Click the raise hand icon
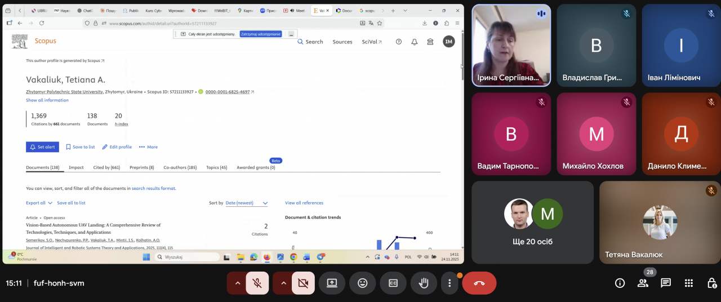 [424, 283]
